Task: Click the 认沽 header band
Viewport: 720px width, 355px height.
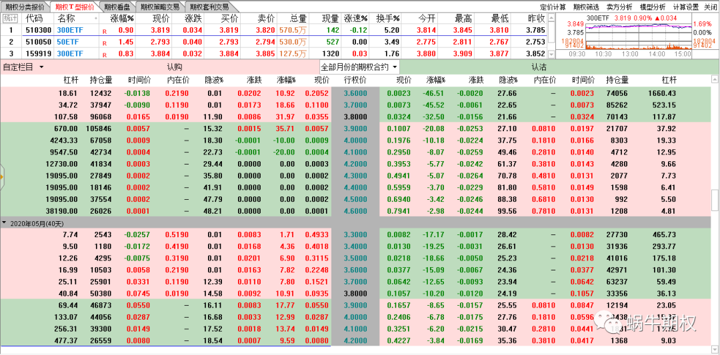Action: [539, 67]
